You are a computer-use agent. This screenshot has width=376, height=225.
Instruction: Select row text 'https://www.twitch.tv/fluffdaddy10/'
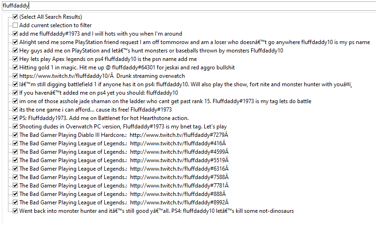click(102, 76)
